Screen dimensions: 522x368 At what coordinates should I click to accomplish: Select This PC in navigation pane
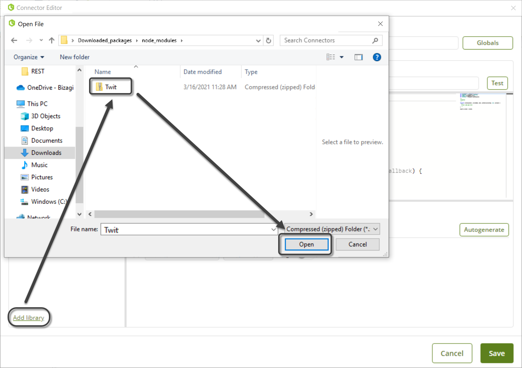(33, 104)
